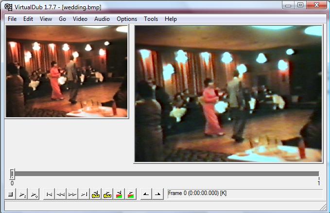Open the Tools menu
Screen dimensions: 330x213
pos(151,19)
